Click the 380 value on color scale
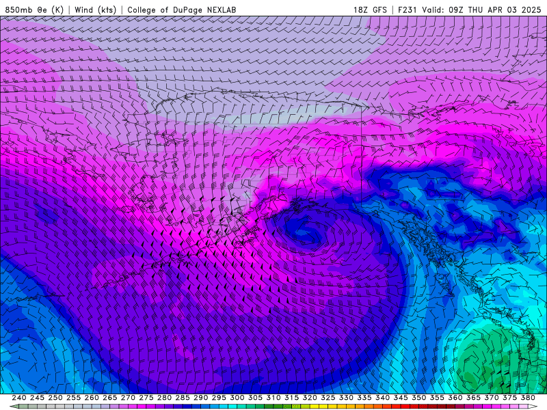Image resolution: width=547 pixels, height=410 pixels. (x=528, y=398)
